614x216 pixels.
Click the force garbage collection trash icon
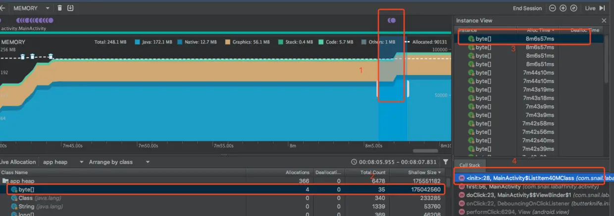(60, 8)
